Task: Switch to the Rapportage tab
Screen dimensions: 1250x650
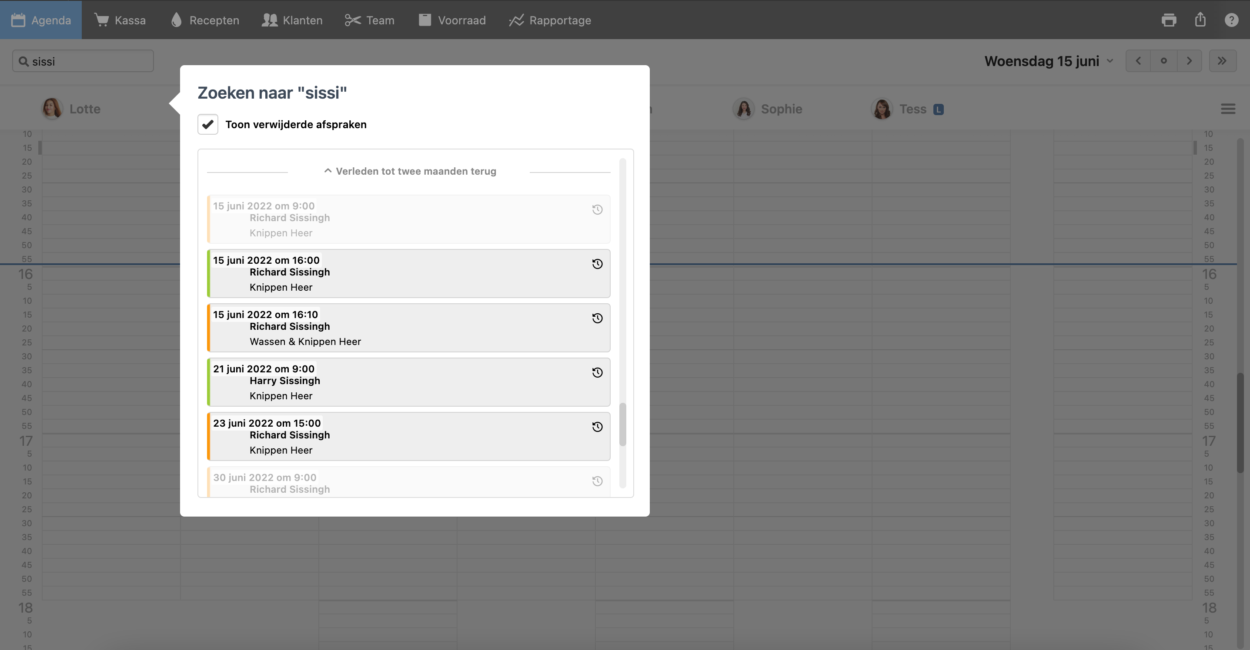Action: click(x=550, y=20)
